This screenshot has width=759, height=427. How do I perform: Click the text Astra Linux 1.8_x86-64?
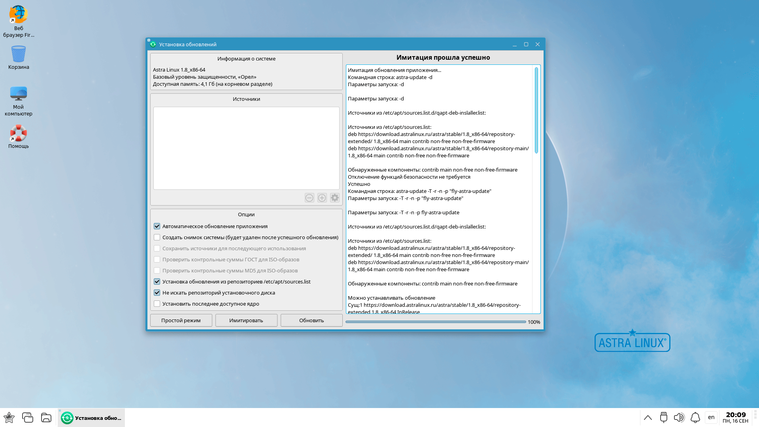tap(179, 70)
